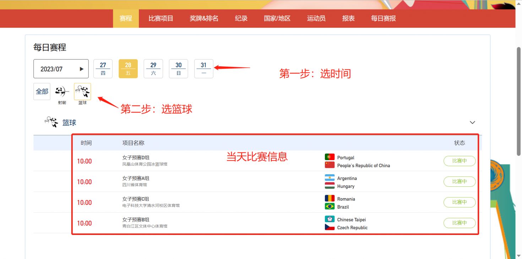This screenshot has height=259, width=522.
Task: Click the 四川省体育馆 venue text
Action: [x=135, y=185]
